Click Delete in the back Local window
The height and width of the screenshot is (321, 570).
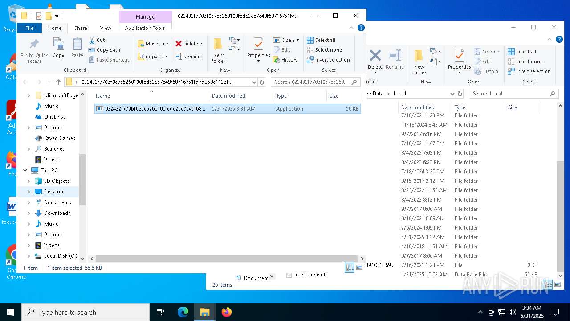pyautogui.click(x=375, y=60)
